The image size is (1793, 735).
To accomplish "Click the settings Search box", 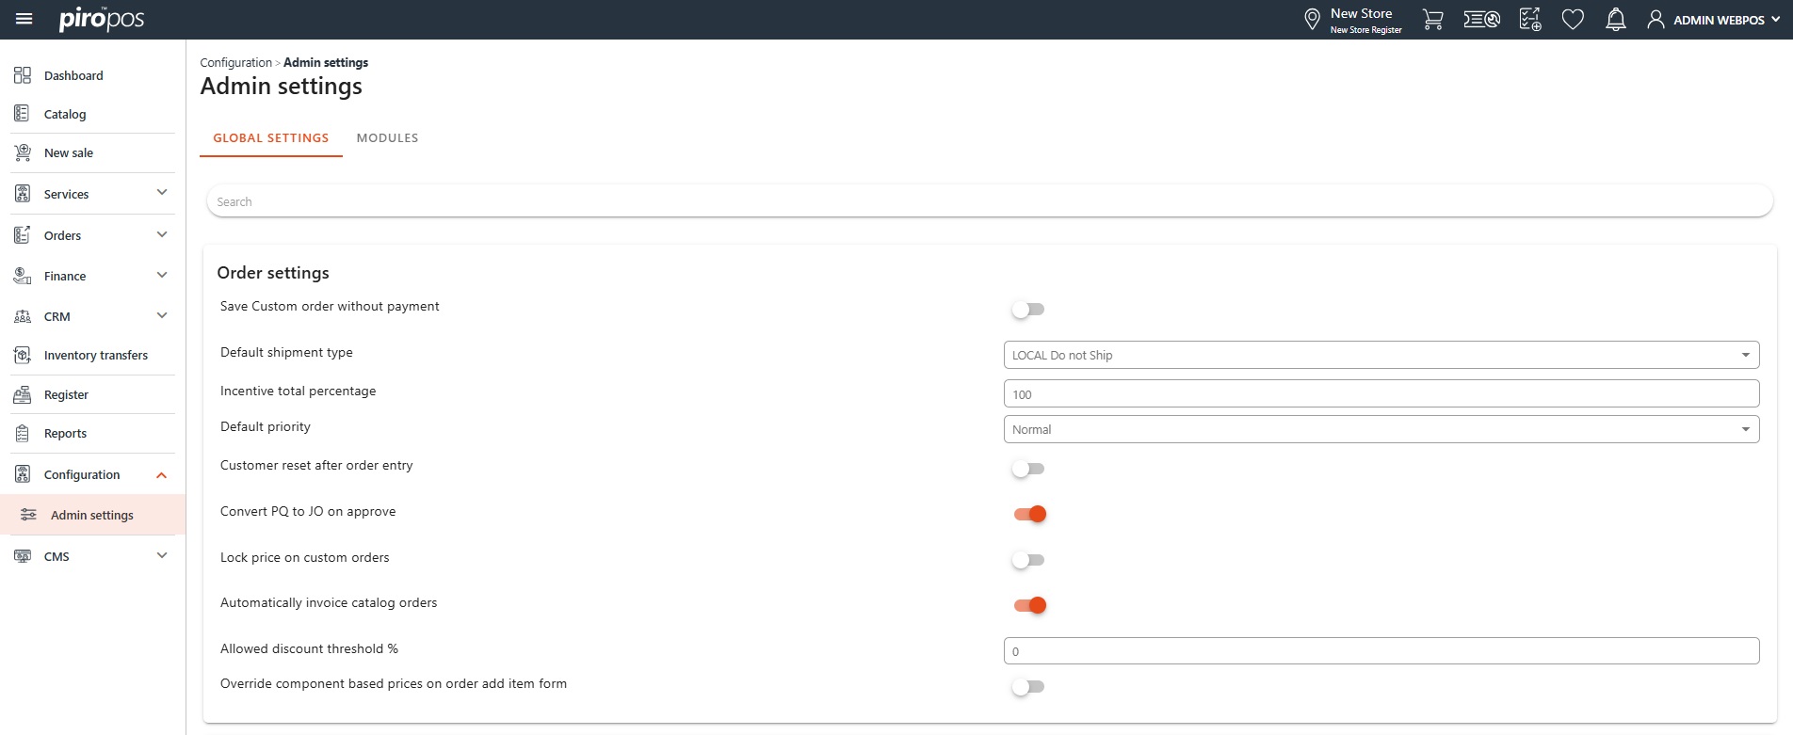I will (x=989, y=201).
